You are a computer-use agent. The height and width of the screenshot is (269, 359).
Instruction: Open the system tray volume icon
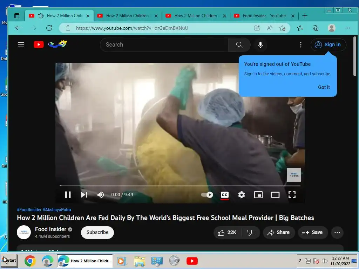[x=324, y=261]
